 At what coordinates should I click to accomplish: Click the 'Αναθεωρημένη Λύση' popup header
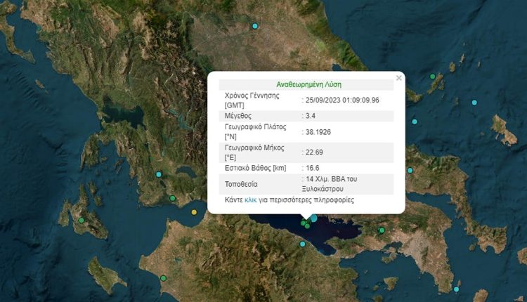[308, 85]
